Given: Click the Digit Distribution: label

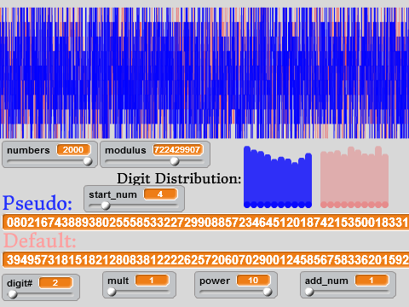Looking at the screenshot, I should 179,179.
